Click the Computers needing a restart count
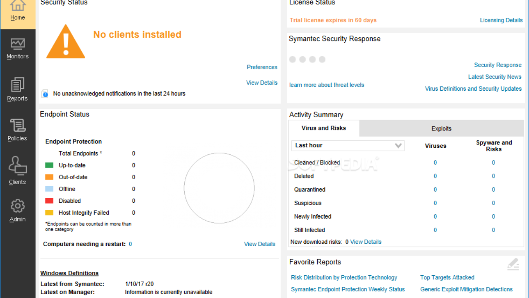Screen dimensions: 529x298 (130, 244)
